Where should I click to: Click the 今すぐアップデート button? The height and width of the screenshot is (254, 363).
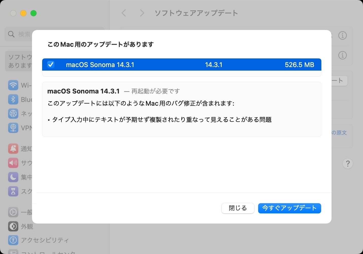pos(289,208)
